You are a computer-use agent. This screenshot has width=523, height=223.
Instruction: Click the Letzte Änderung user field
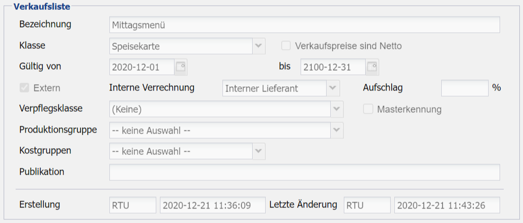367,205
